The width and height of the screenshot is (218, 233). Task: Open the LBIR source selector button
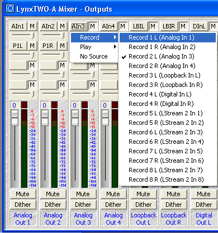(169, 26)
